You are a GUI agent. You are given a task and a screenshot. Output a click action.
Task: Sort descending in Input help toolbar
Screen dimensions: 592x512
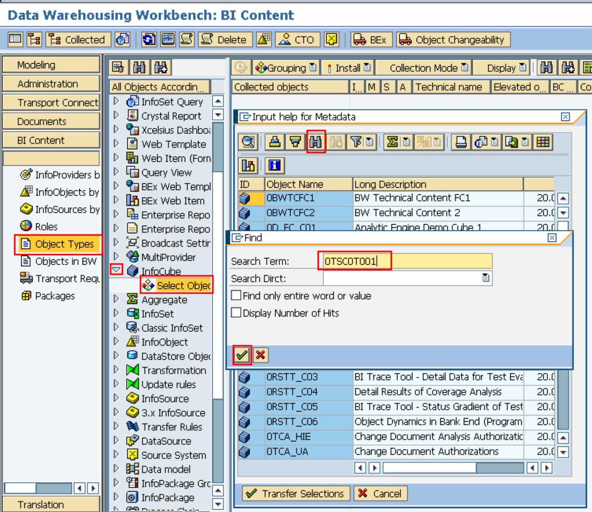click(x=295, y=142)
